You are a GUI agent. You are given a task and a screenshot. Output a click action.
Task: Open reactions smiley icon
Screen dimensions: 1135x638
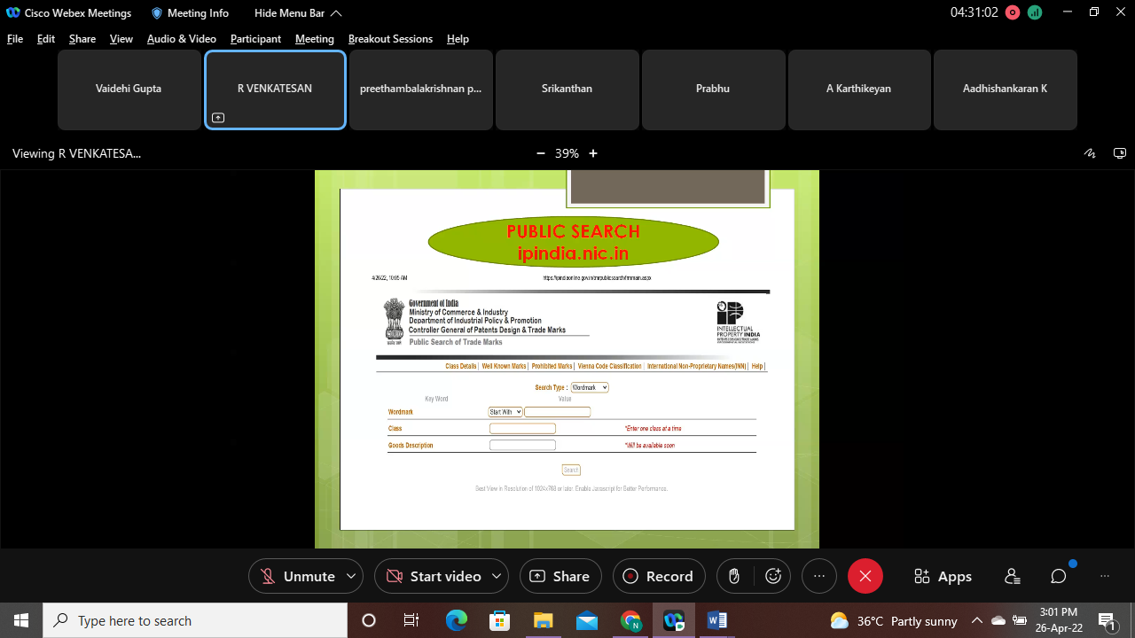773,576
